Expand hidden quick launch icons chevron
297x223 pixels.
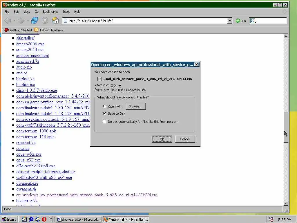click(50, 218)
